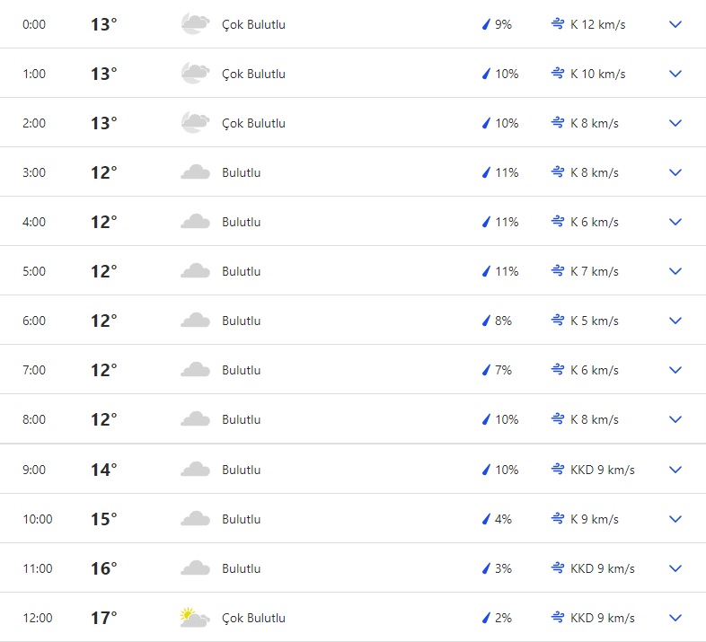Click the cloud icon in 10:00 row
Viewport: 706px width, 642px height.
pos(195,519)
